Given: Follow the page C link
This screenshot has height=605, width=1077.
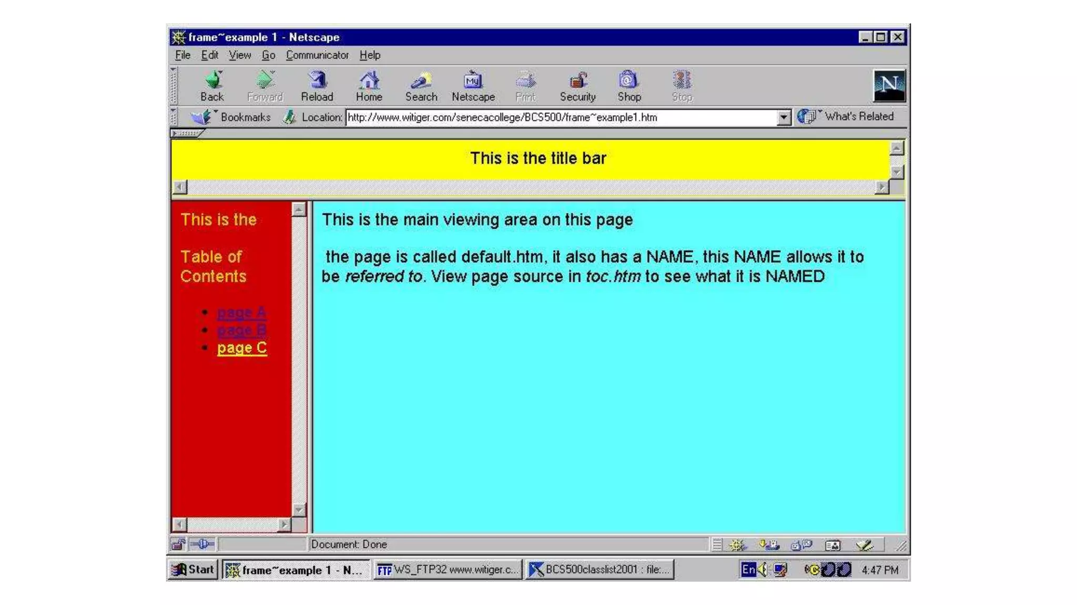Looking at the screenshot, I should click(x=242, y=348).
